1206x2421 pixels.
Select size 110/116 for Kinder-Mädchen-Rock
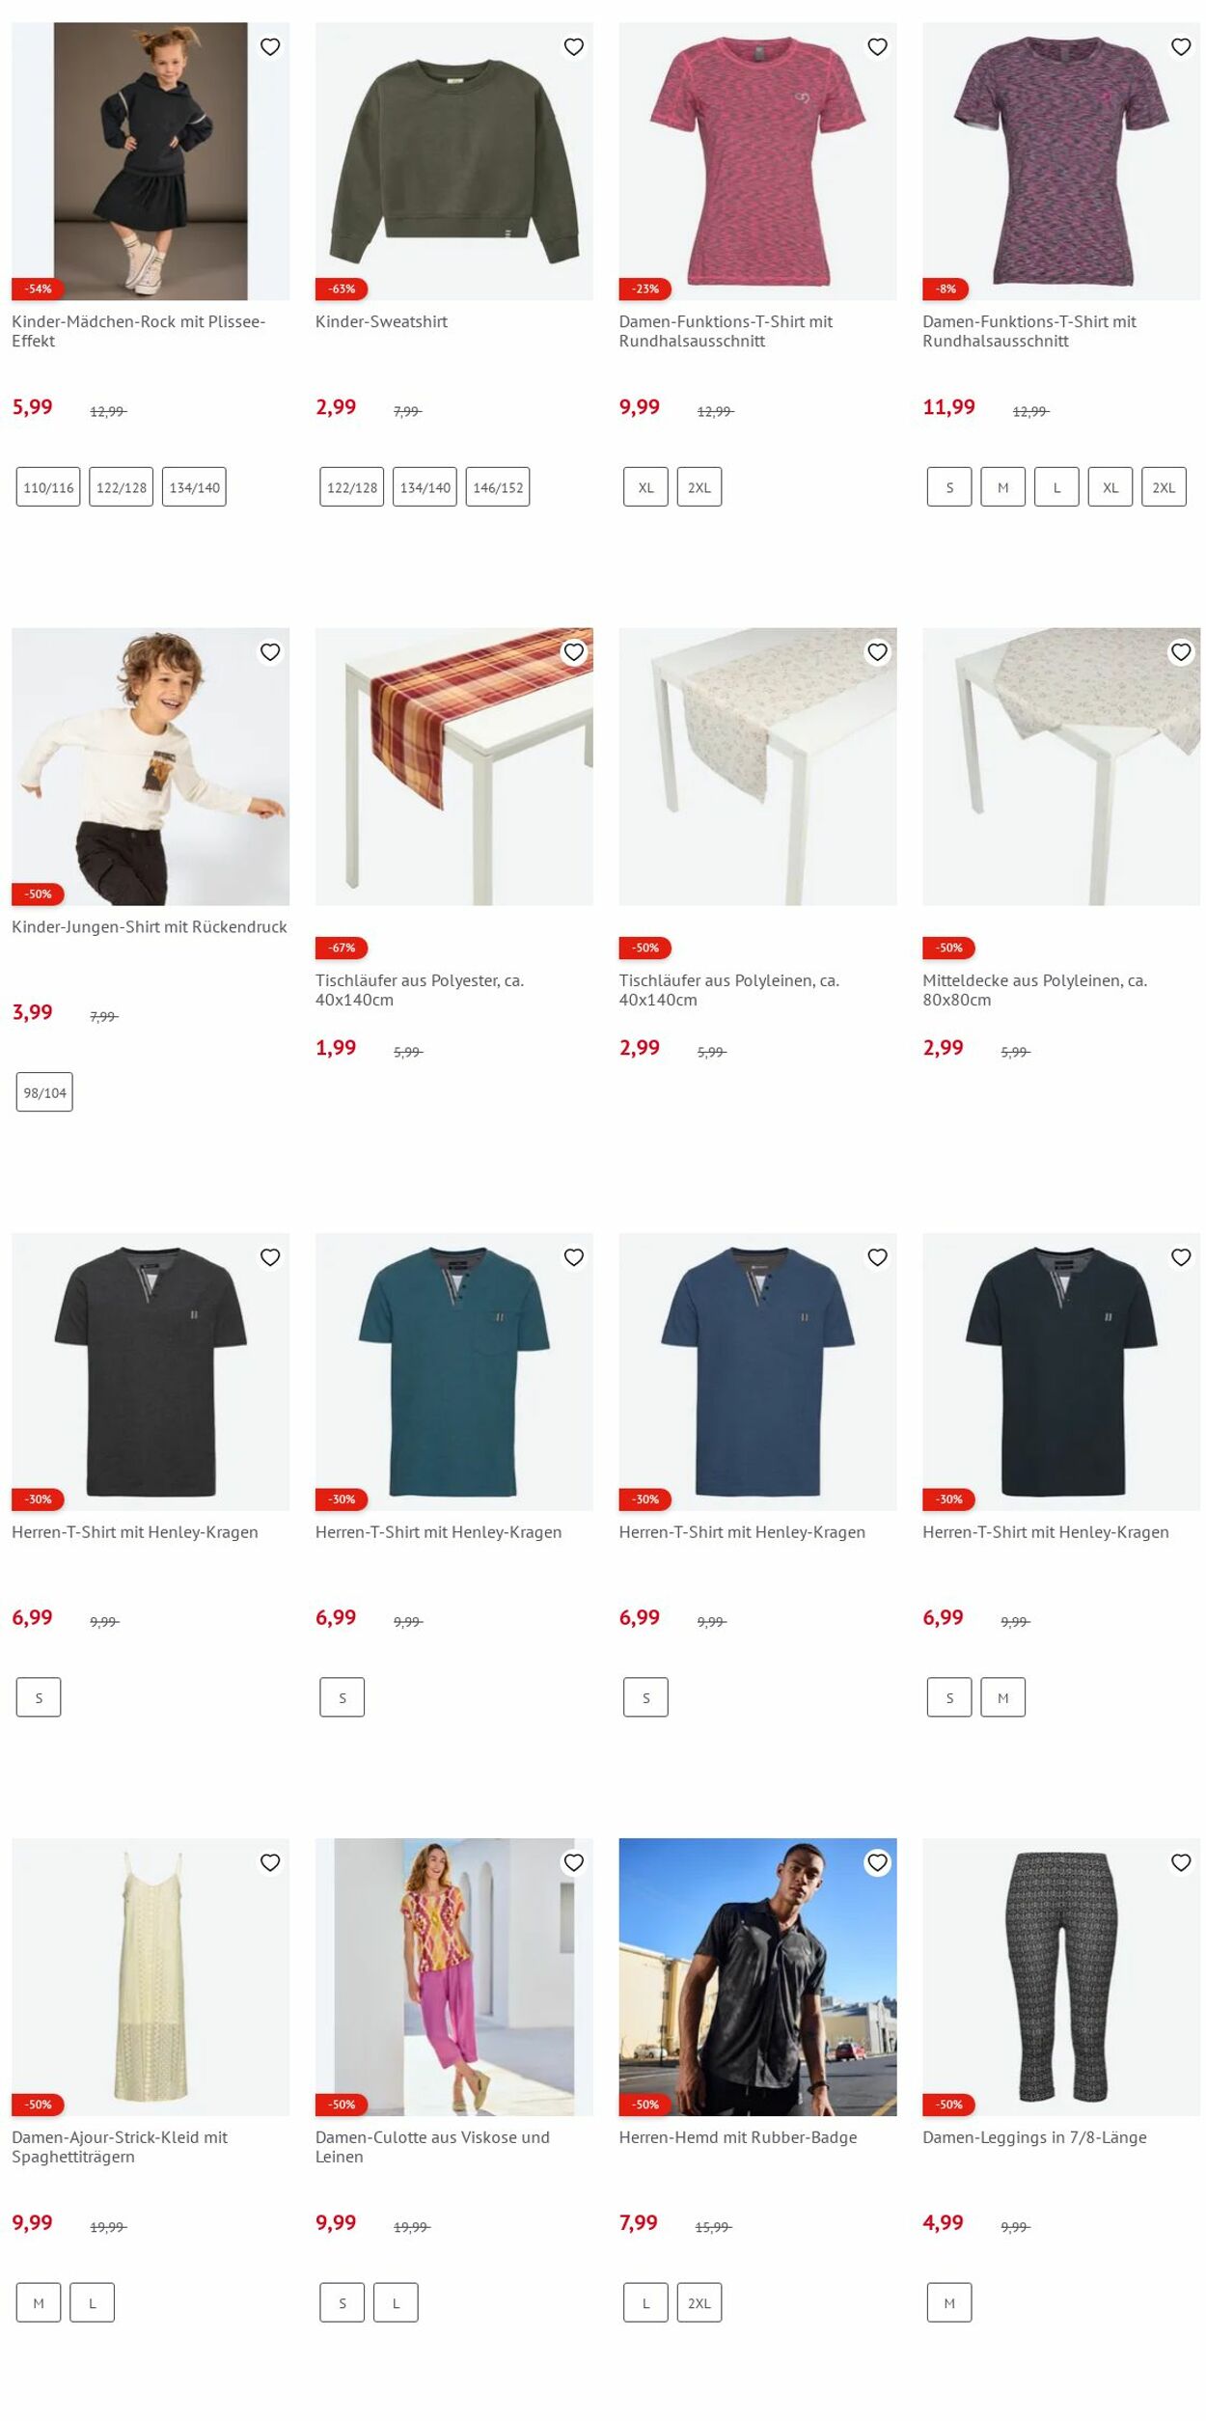pos(48,487)
